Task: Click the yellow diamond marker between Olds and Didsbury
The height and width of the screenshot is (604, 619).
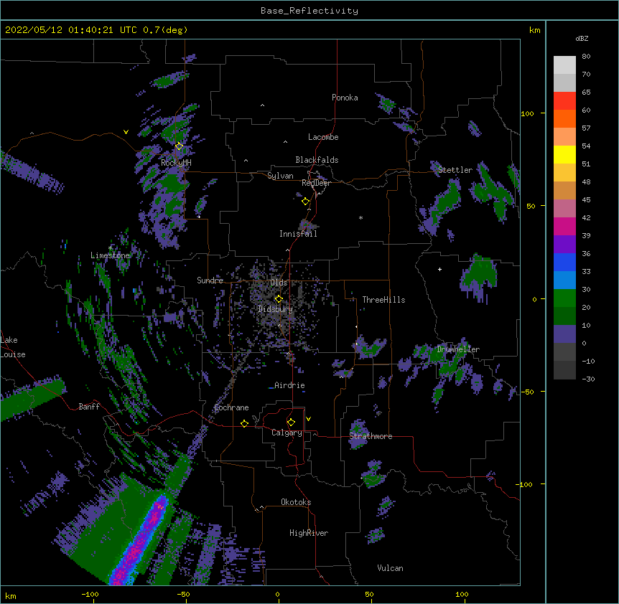Action: [279, 299]
